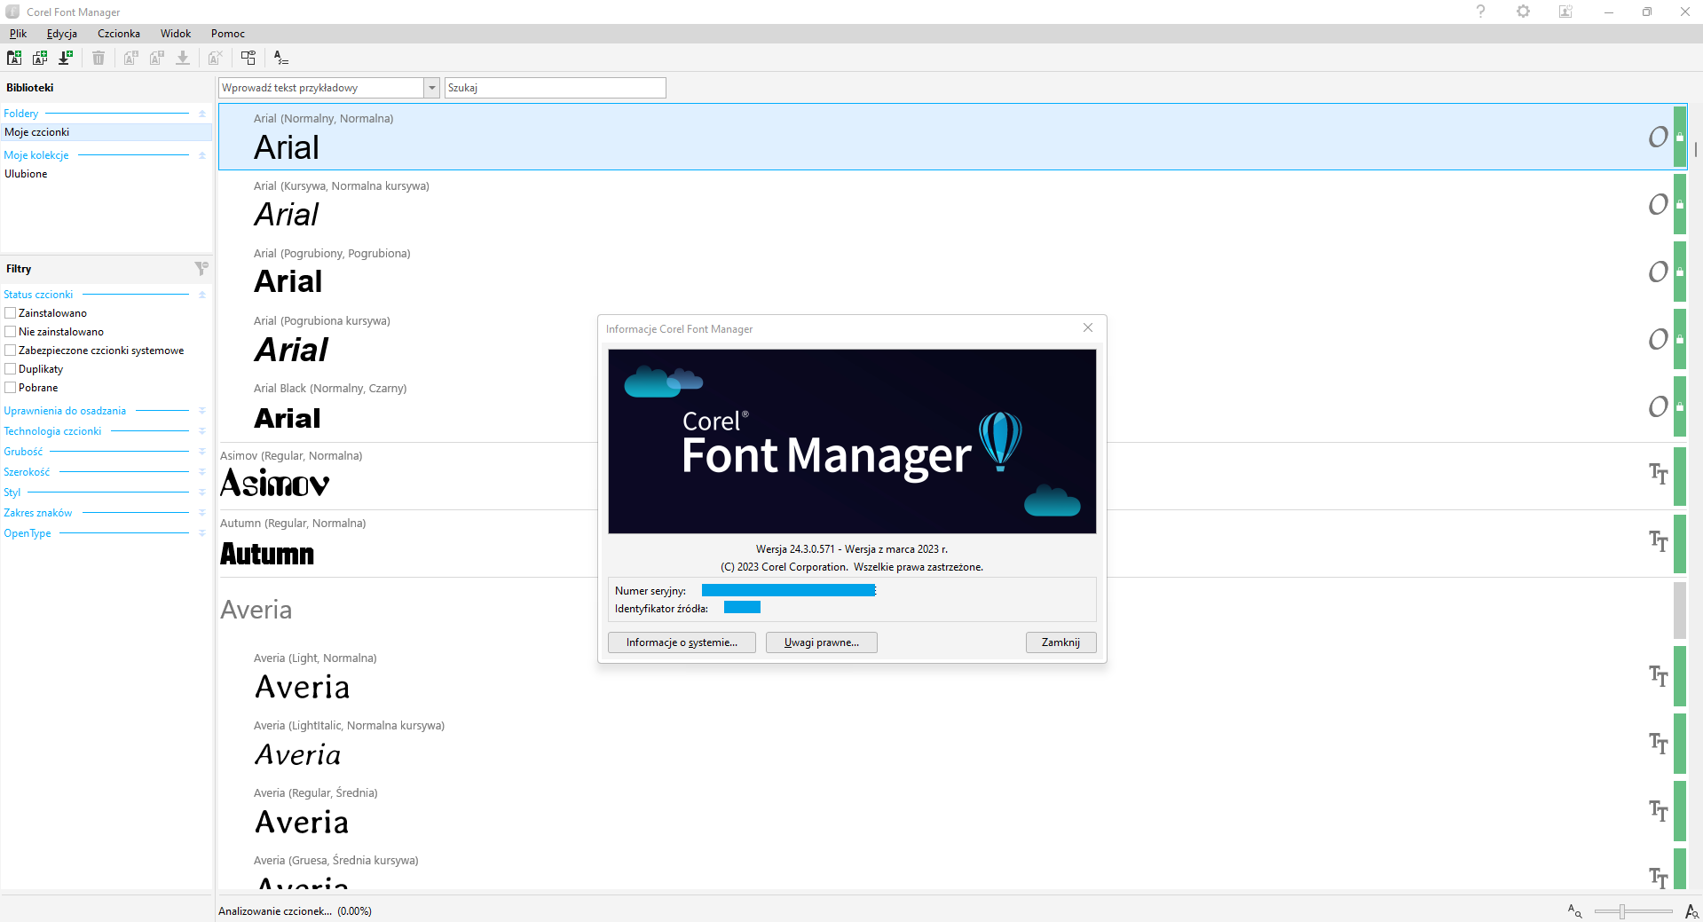The height and width of the screenshot is (922, 1703).
Task: Expand the OpenType filter group
Action: pos(202,533)
